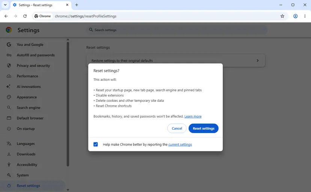Screen dimensions: 311x192
Task: Close the Settings tab
Action: point(67,5)
